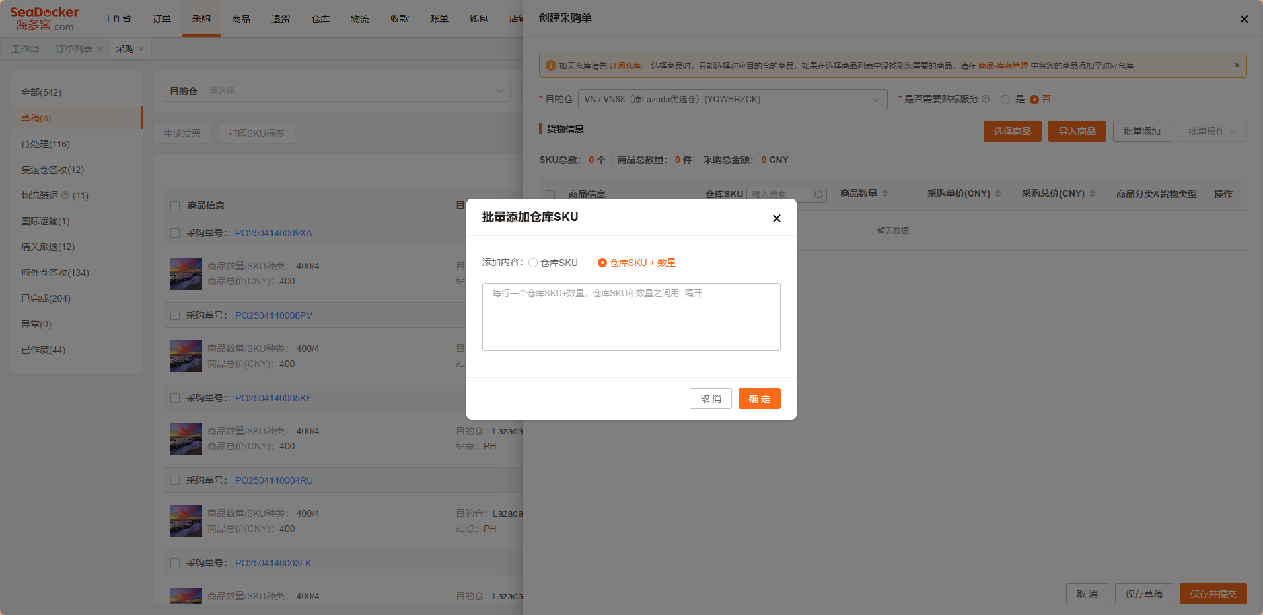Screen dimensions: 1263x615
Task: Expand the 批量操作 dropdown button
Action: point(1211,131)
